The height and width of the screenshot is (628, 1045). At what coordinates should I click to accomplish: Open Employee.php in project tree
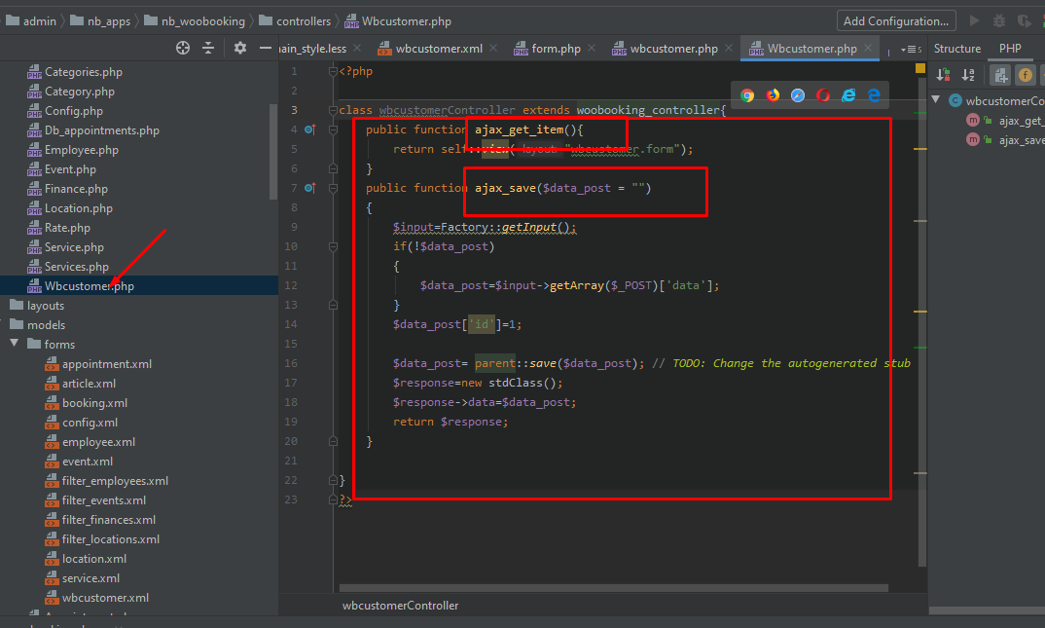[x=81, y=150]
